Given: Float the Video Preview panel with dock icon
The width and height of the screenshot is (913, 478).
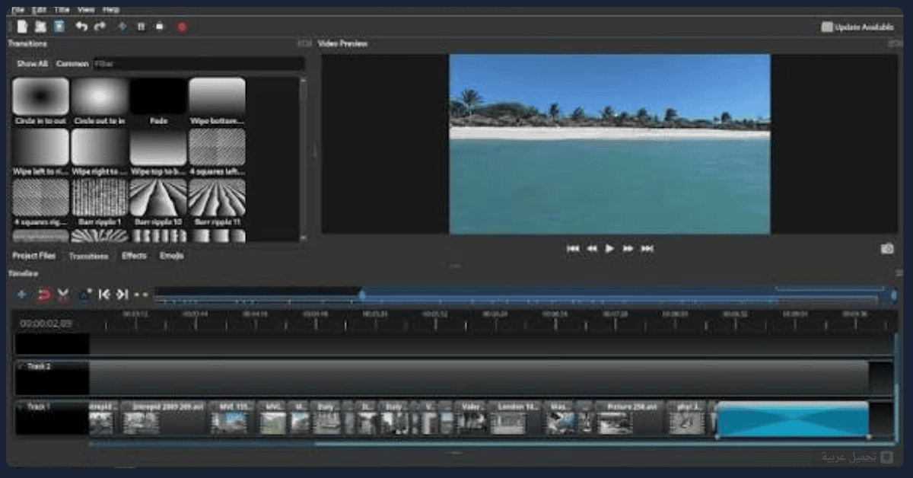Looking at the screenshot, I should (895, 43).
